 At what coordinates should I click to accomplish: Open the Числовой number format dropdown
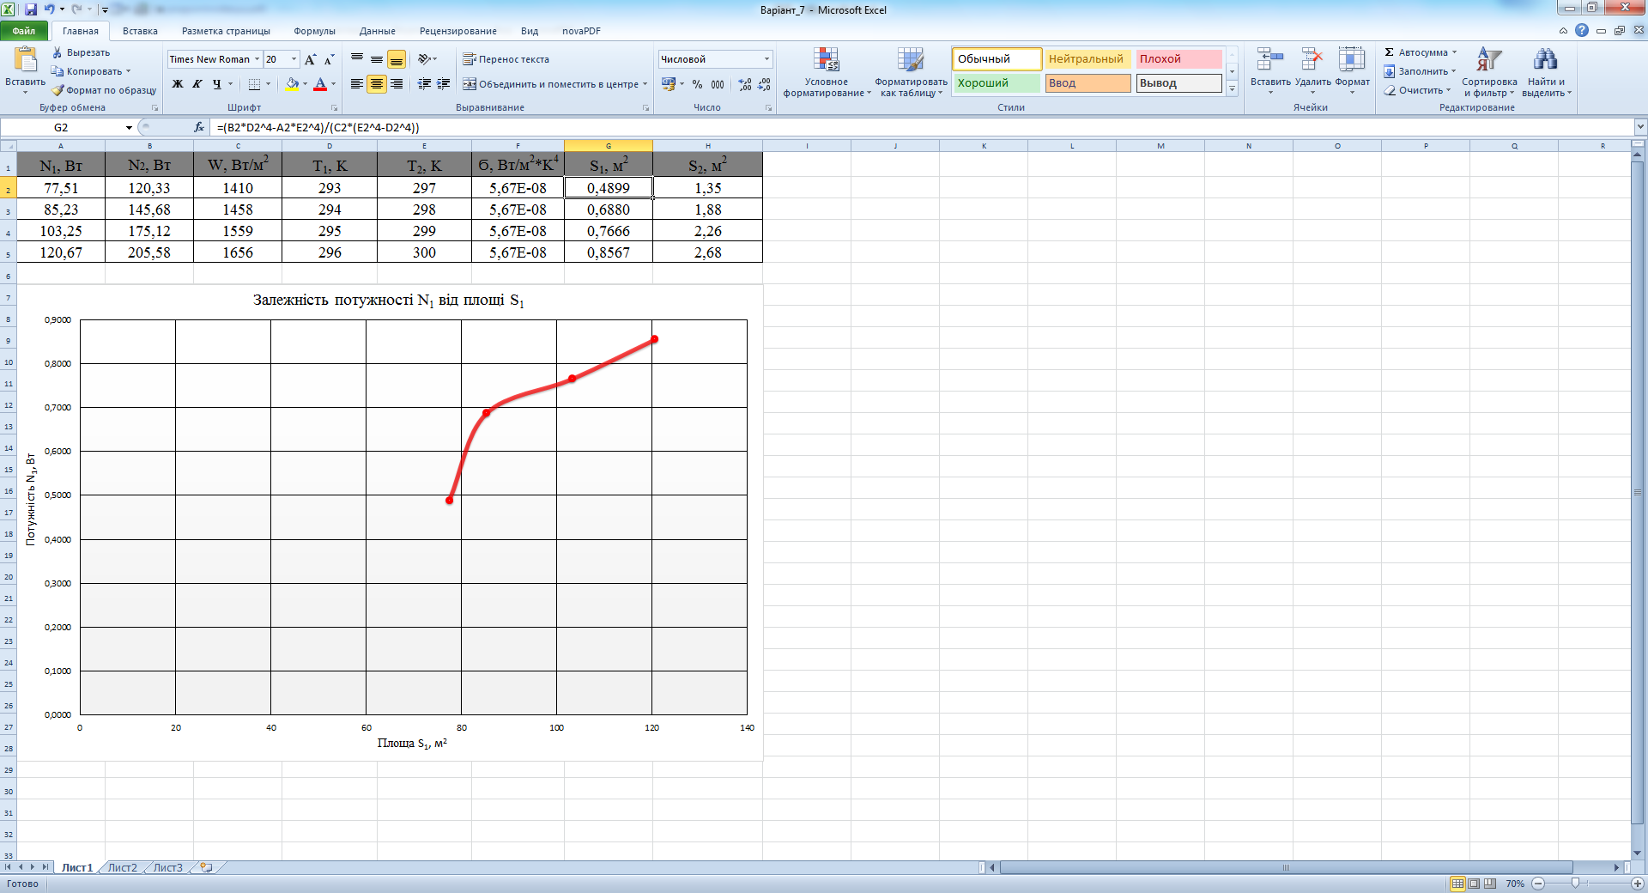[x=766, y=59]
